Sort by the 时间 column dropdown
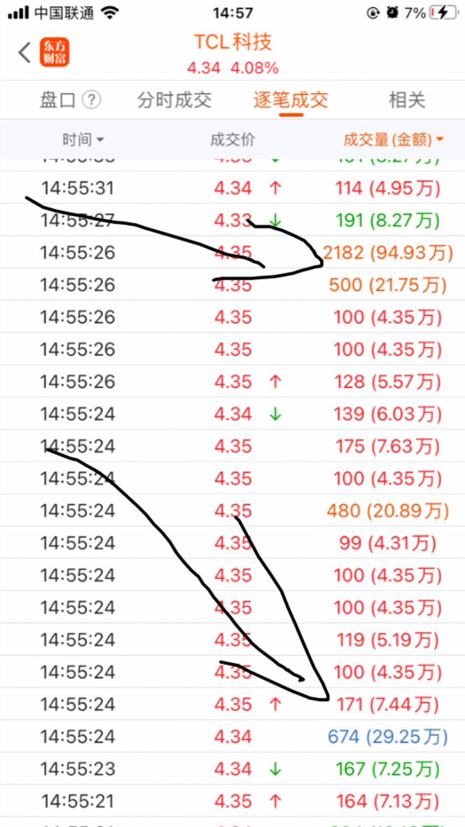 point(83,139)
